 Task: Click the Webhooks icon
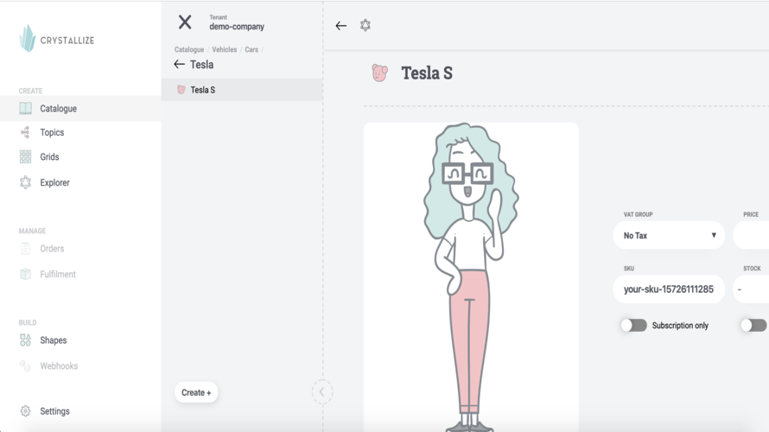pos(25,365)
